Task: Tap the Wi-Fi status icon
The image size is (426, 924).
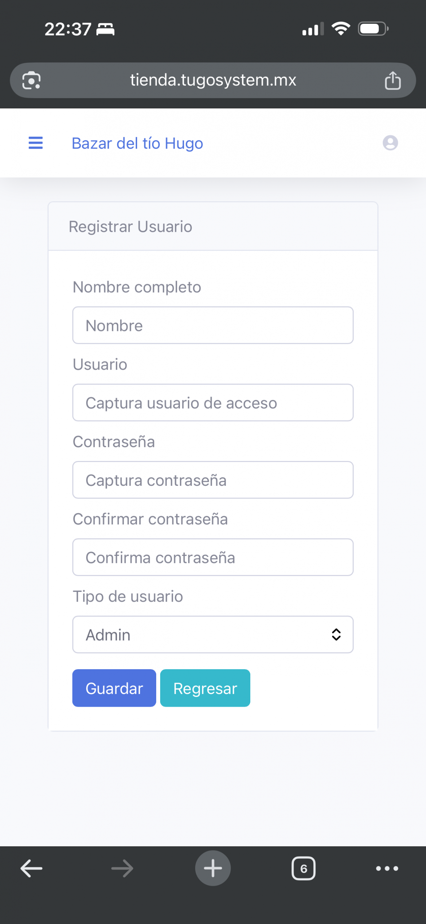Action: (x=341, y=29)
